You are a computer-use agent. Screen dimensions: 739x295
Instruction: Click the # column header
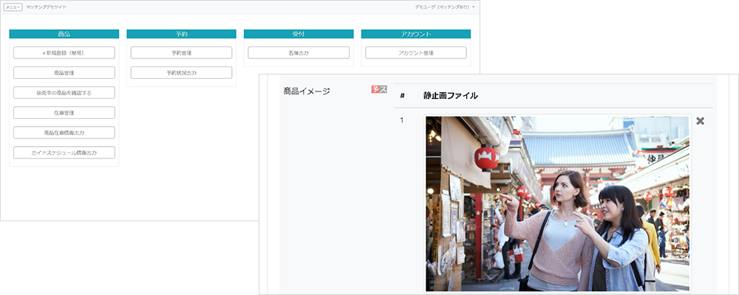click(x=403, y=96)
